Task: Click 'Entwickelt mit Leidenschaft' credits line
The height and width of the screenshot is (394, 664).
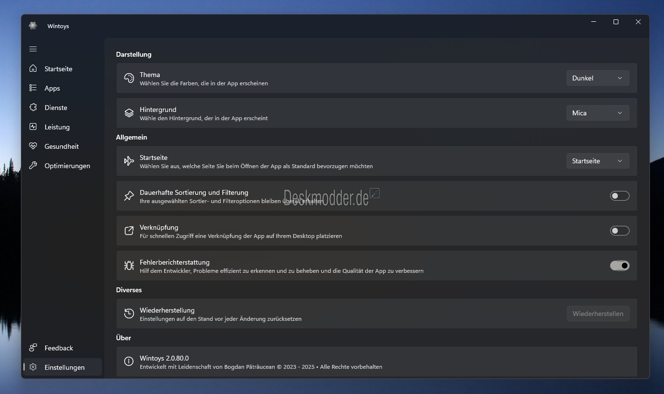Action: (261, 367)
